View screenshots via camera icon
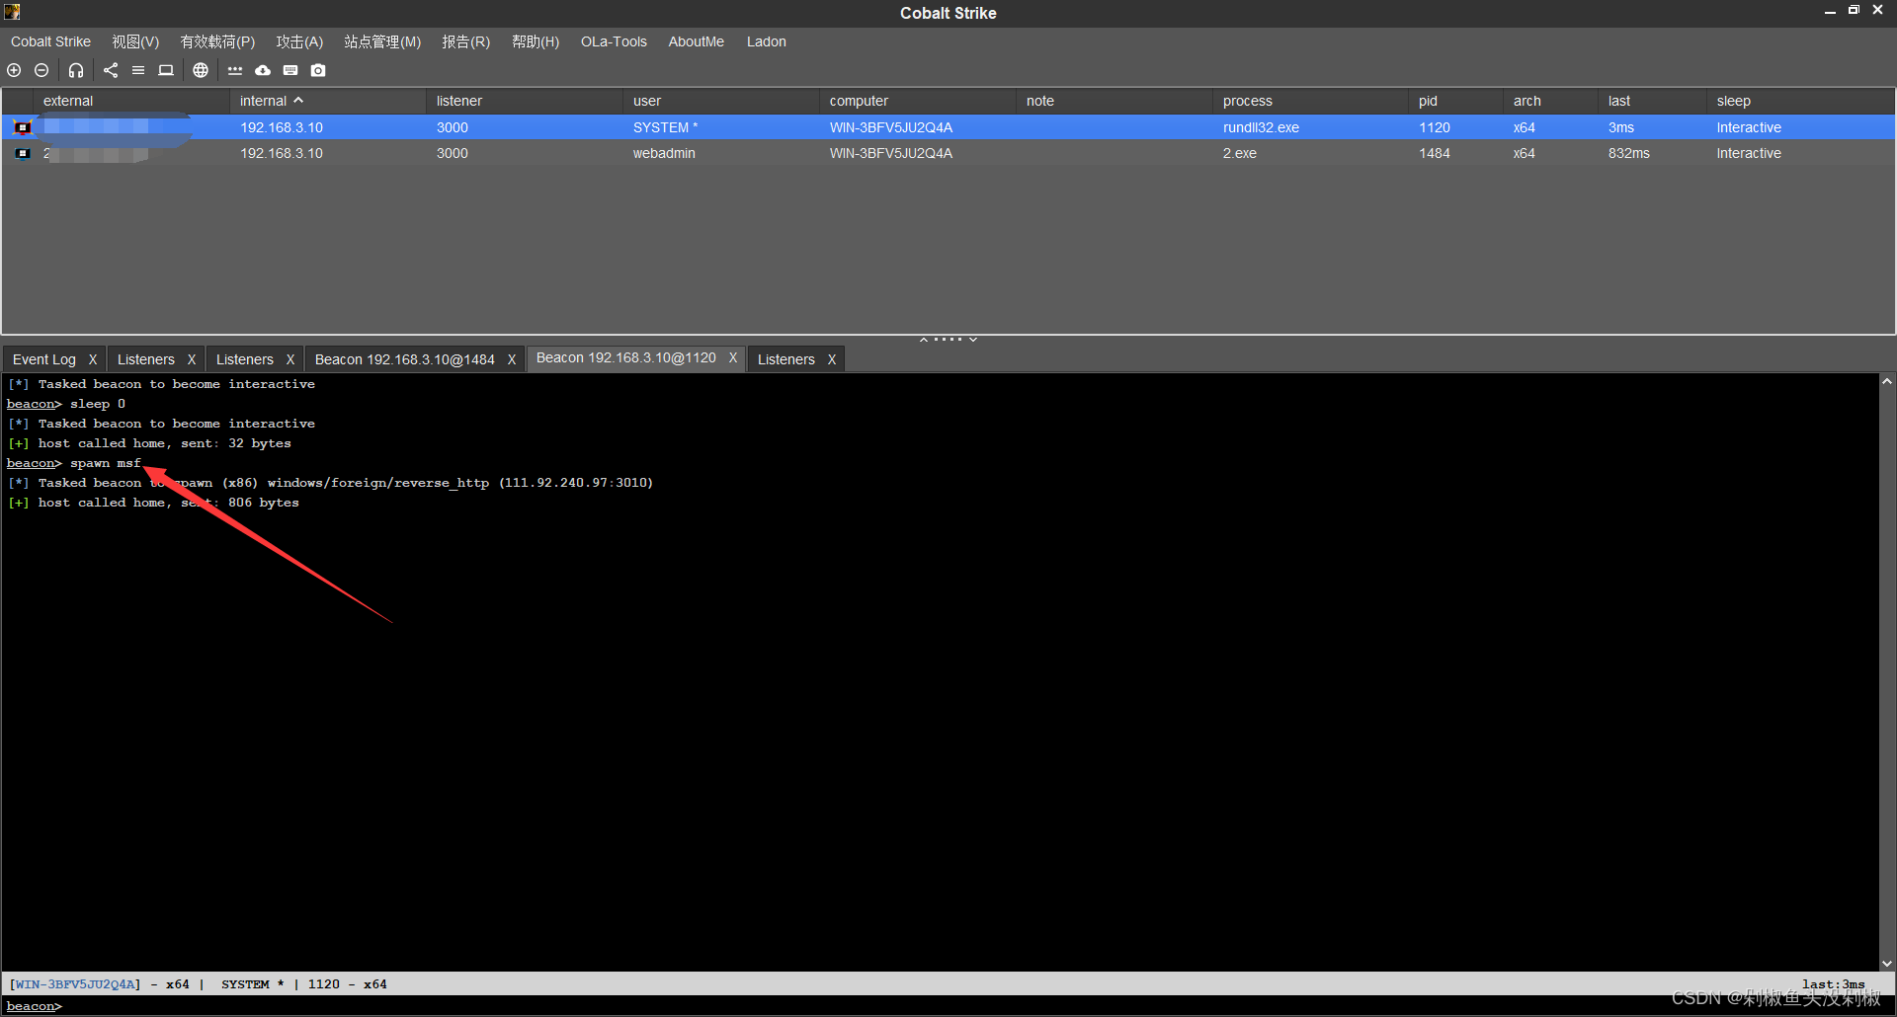1897x1017 pixels. click(318, 70)
